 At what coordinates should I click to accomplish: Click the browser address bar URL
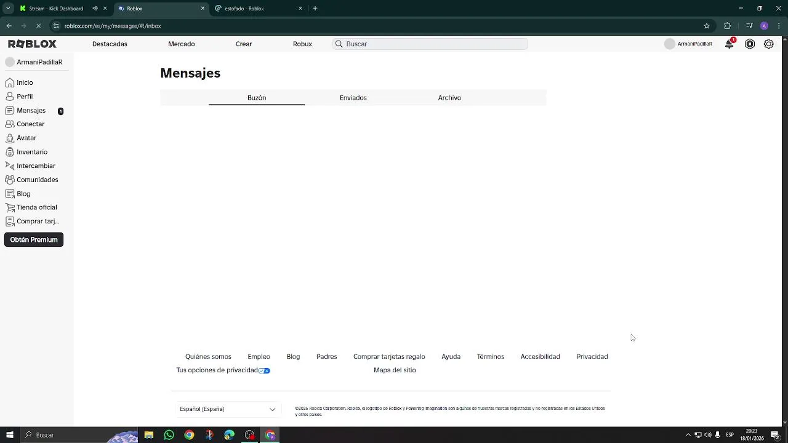pyautogui.click(x=113, y=26)
